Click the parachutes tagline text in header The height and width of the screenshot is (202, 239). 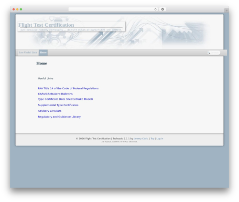point(71,30)
